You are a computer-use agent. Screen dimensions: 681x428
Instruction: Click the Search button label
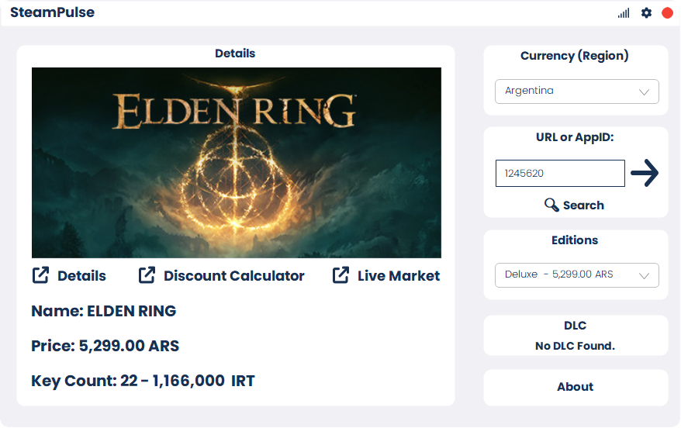(x=583, y=205)
